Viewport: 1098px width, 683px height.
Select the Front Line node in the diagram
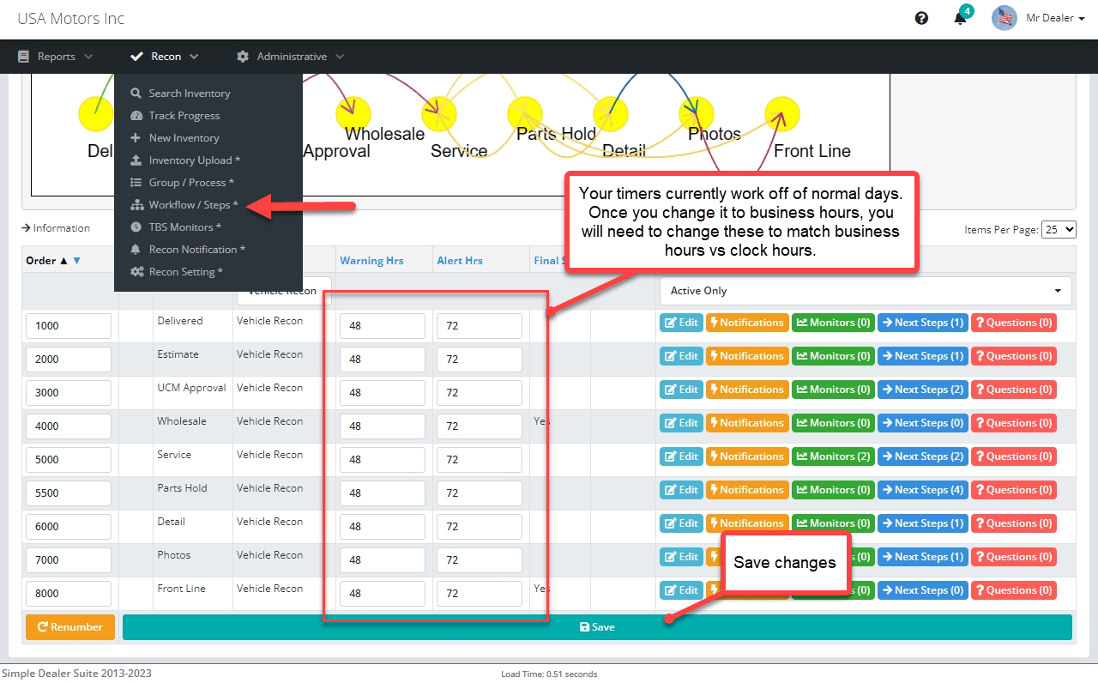click(x=782, y=114)
